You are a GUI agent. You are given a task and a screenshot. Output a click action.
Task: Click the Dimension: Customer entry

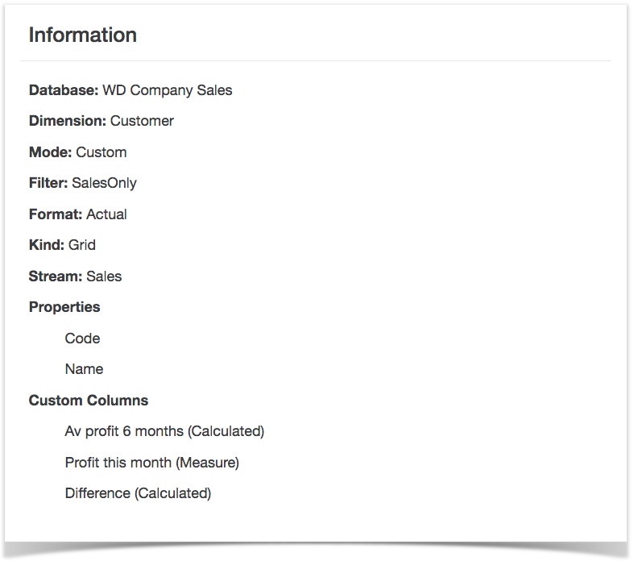[101, 121]
